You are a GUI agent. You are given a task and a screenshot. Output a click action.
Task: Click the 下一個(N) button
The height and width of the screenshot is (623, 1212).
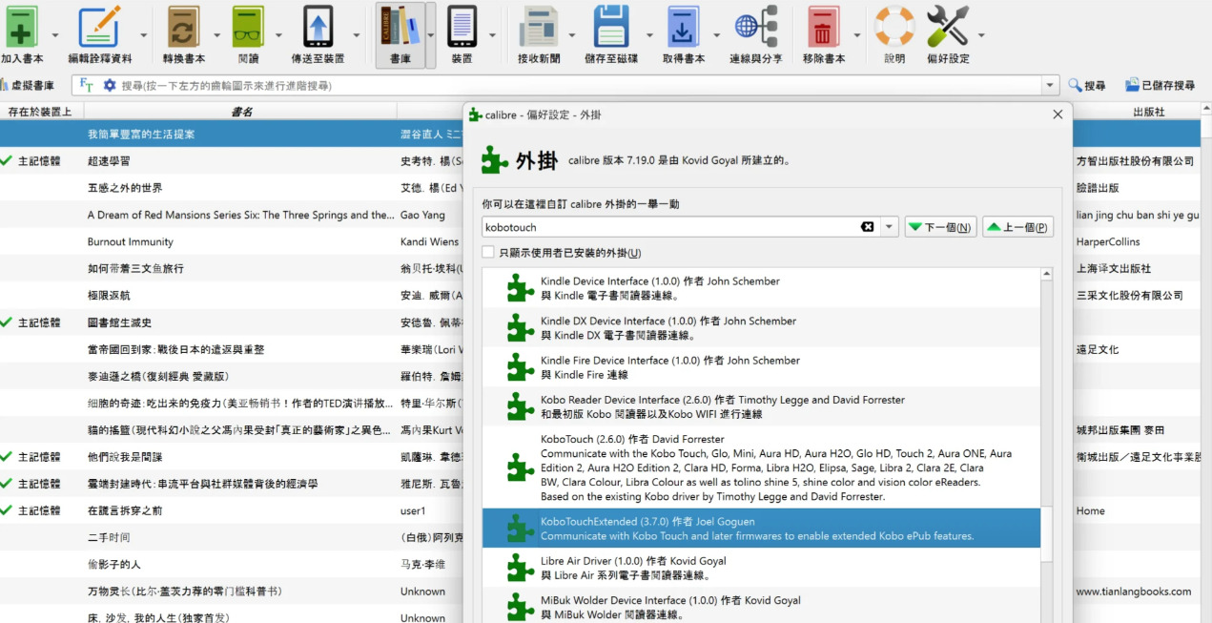point(940,227)
